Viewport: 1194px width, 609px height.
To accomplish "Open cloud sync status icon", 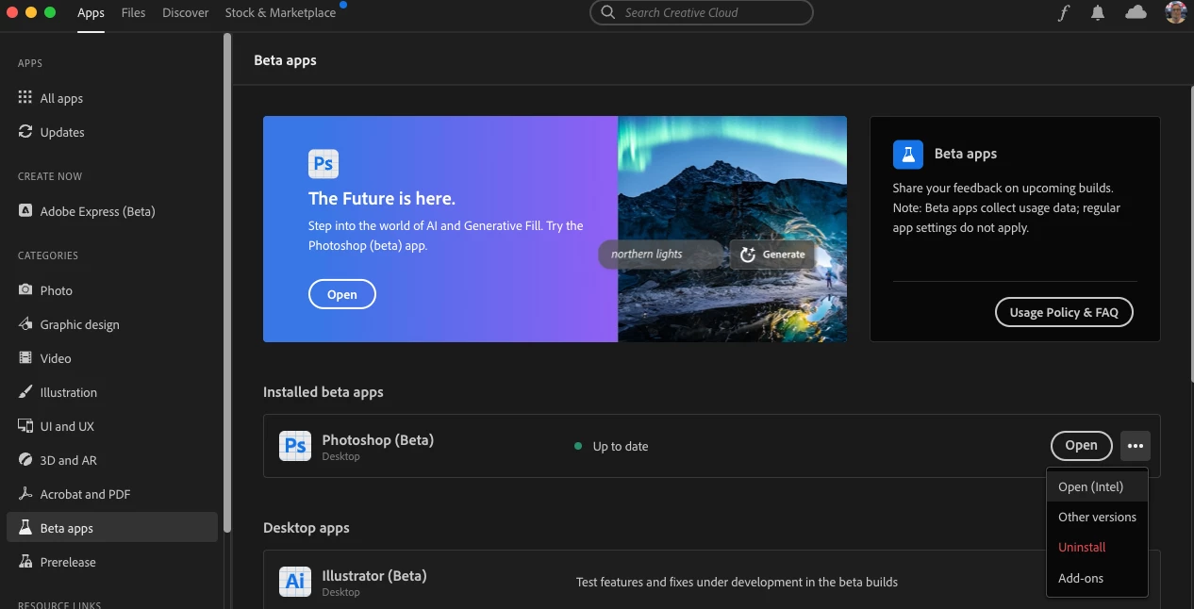I will click(x=1136, y=12).
